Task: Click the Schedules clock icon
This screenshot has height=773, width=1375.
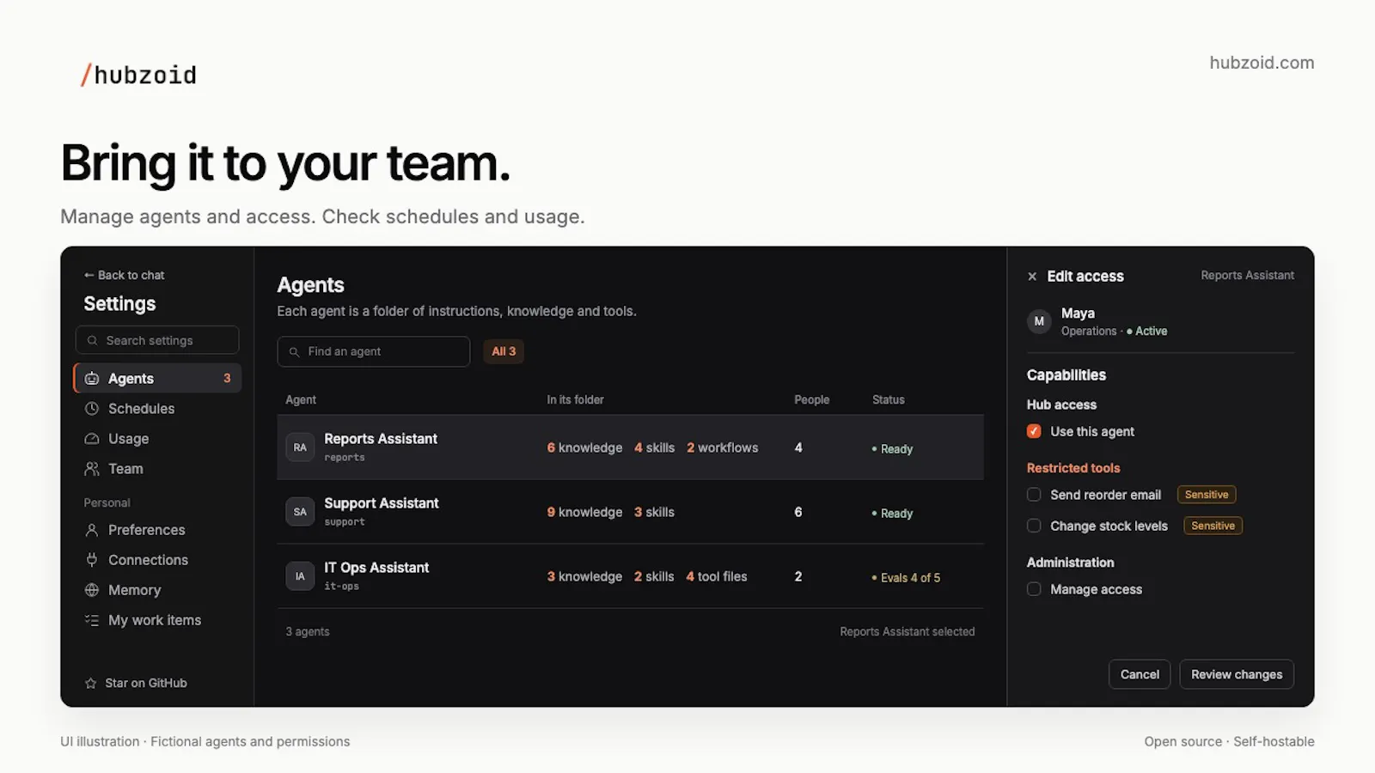Action: (92, 409)
